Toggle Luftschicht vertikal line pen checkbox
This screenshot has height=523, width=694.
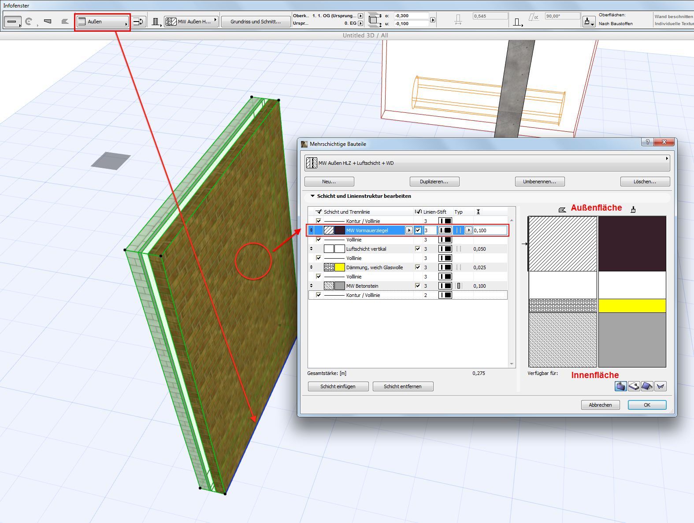coord(418,249)
